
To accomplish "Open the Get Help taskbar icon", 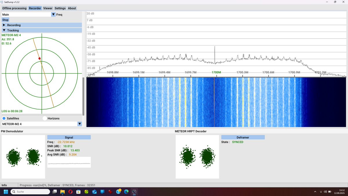I will point(118,192).
